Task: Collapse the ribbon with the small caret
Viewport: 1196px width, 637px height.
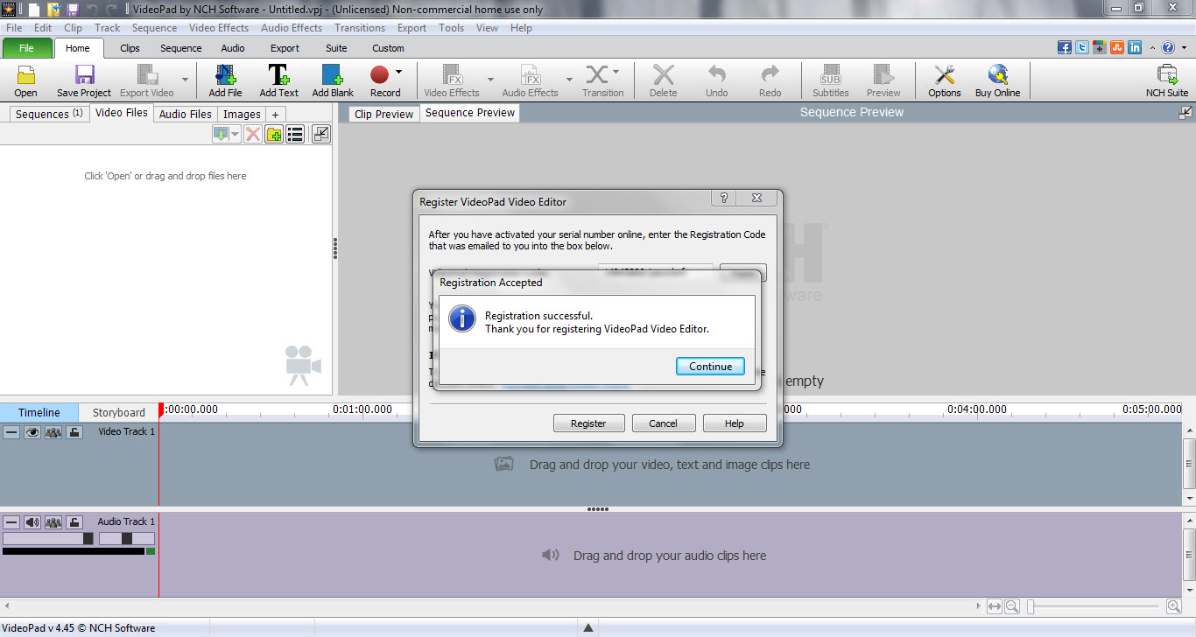Action: pos(1152,48)
